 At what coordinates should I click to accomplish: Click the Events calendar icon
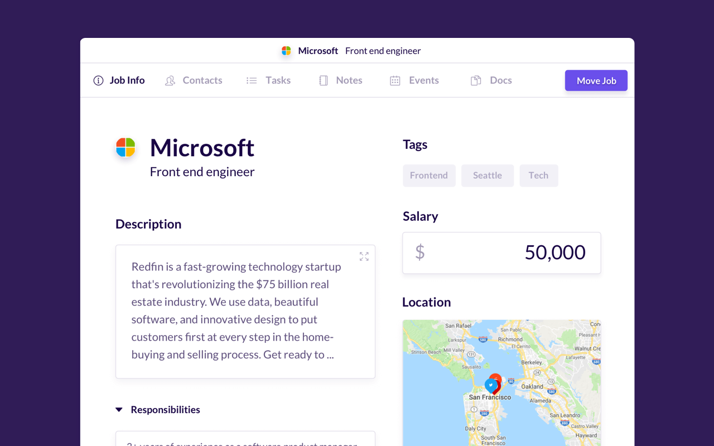[x=395, y=81]
